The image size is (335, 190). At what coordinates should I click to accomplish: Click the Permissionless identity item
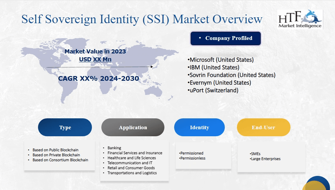click(x=192, y=158)
